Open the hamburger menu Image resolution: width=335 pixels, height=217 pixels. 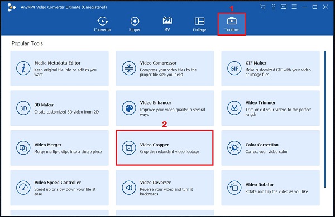(x=294, y=7)
